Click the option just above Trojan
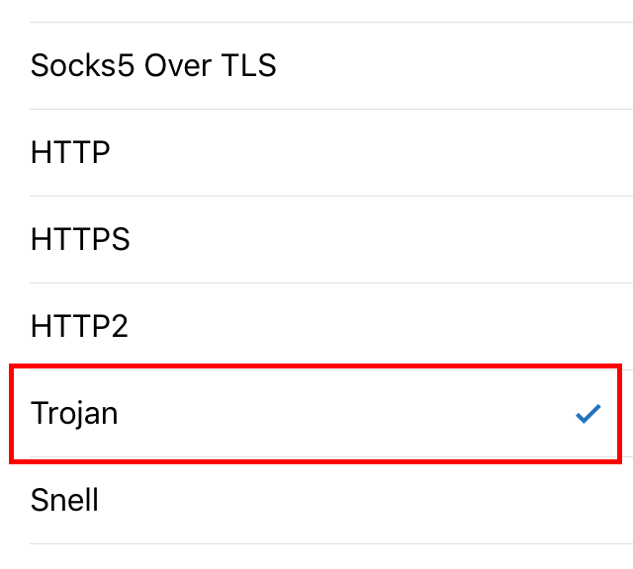 point(316,326)
